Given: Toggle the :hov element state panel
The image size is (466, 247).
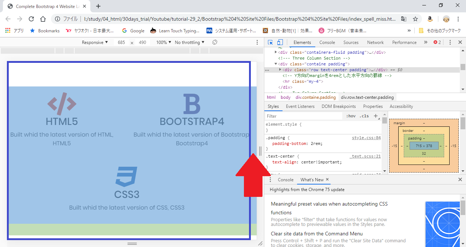Looking at the screenshot, I should pos(351,116).
